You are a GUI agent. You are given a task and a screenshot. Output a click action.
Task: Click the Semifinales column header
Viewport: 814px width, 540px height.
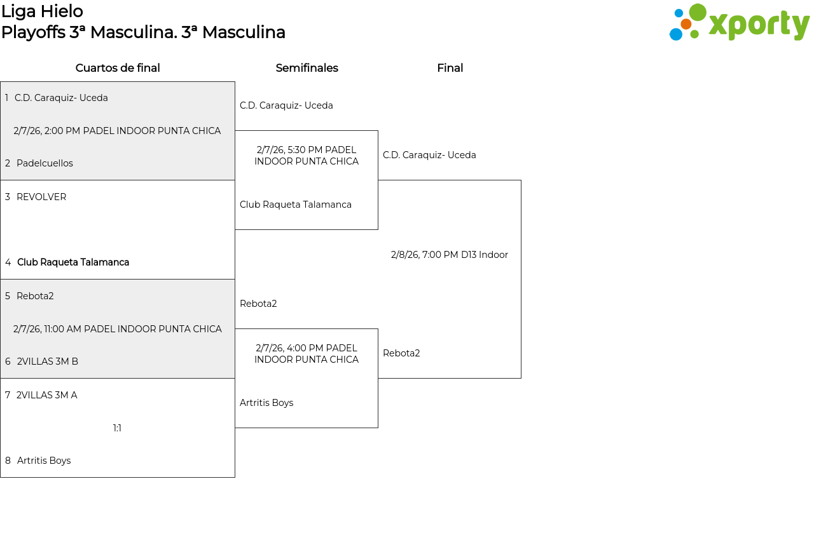[307, 68]
